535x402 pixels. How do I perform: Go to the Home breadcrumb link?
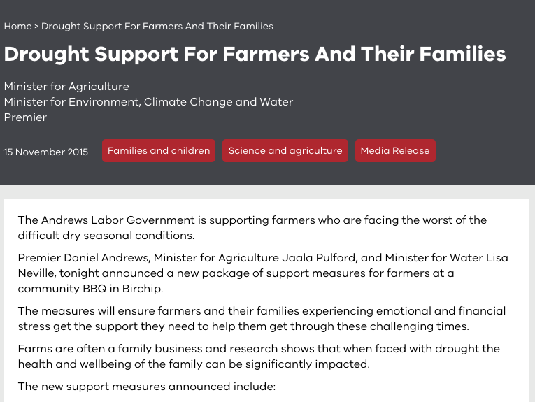(17, 27)
